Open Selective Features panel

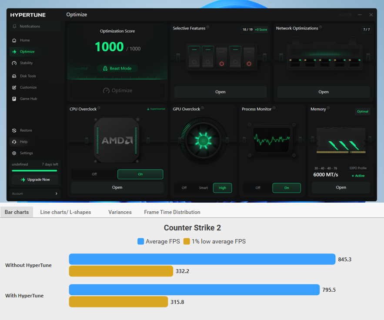tap(220, 92)
